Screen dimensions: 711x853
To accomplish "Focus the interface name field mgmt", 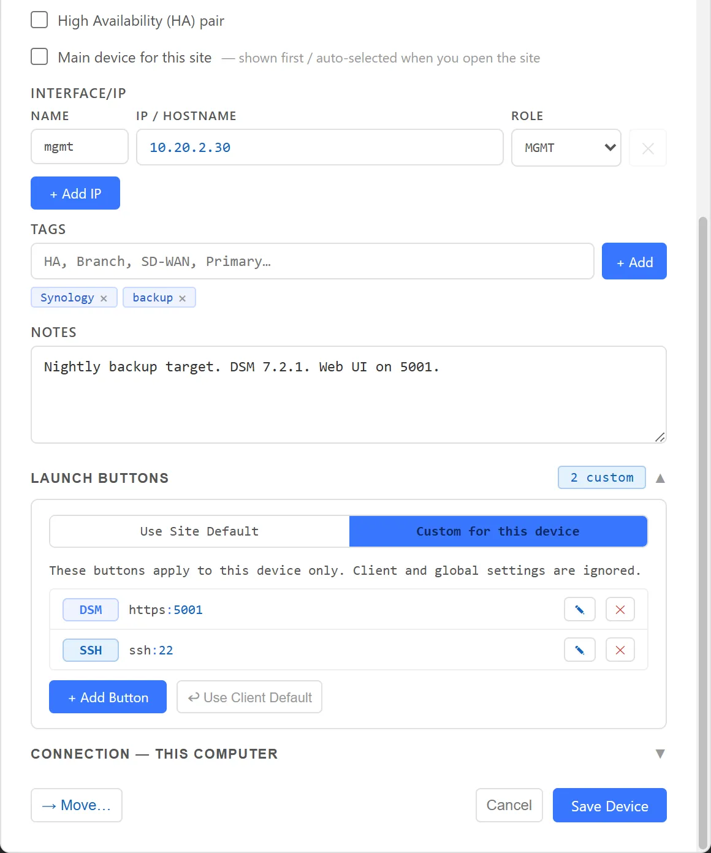I will (x=80, y=147).
